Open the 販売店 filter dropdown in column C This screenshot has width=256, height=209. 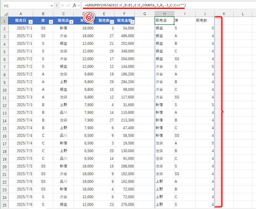tap(71, 22)
